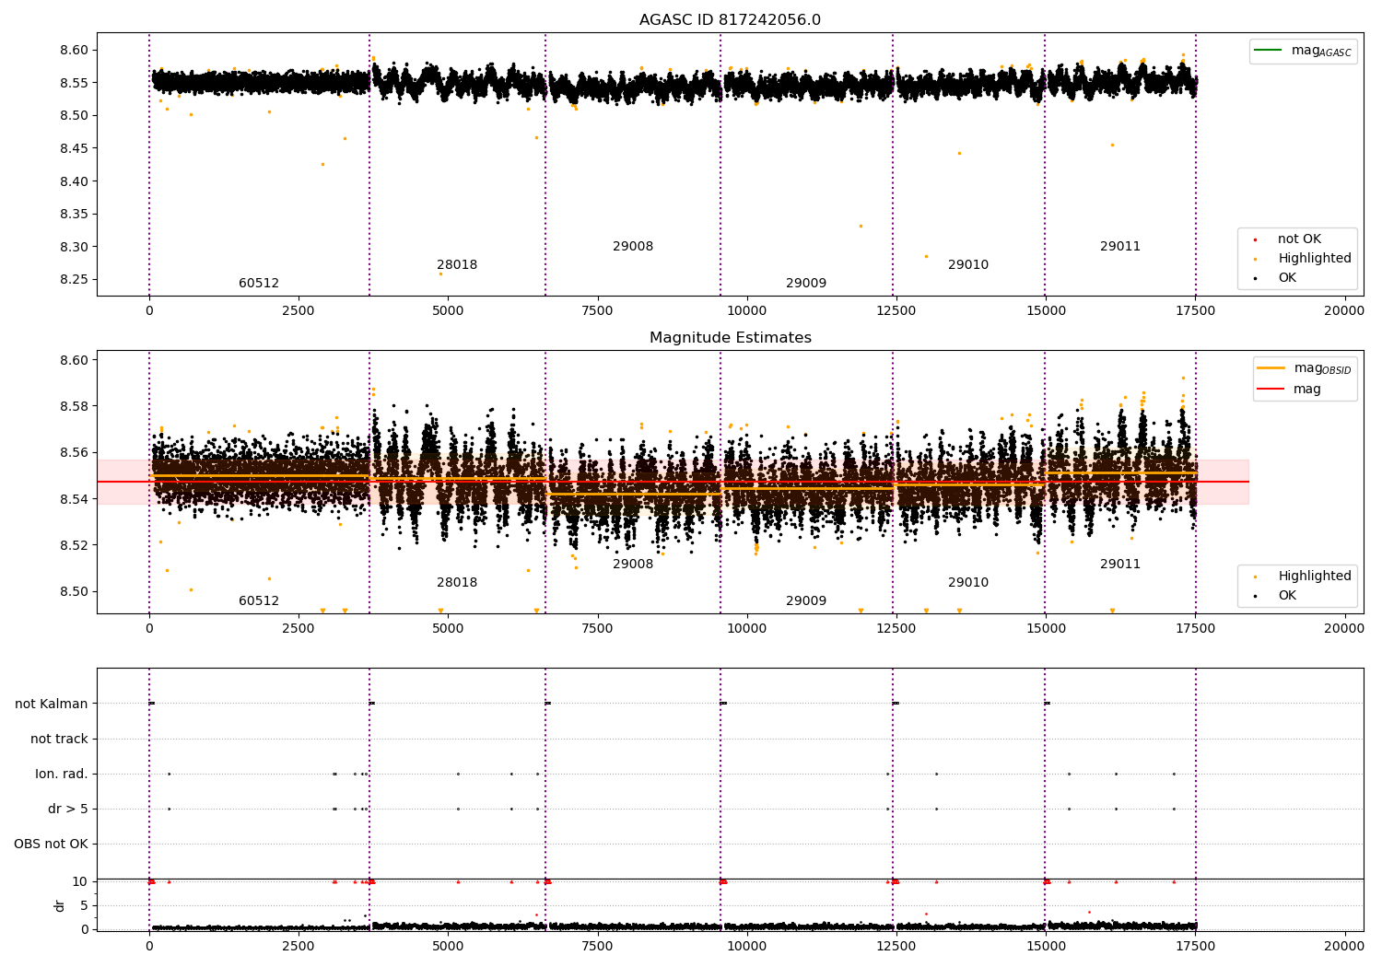This screenshot has height=967, width=1382.
Task: Click obsid label 29009 in the AGASC ID plot
Action: [806, 284]
